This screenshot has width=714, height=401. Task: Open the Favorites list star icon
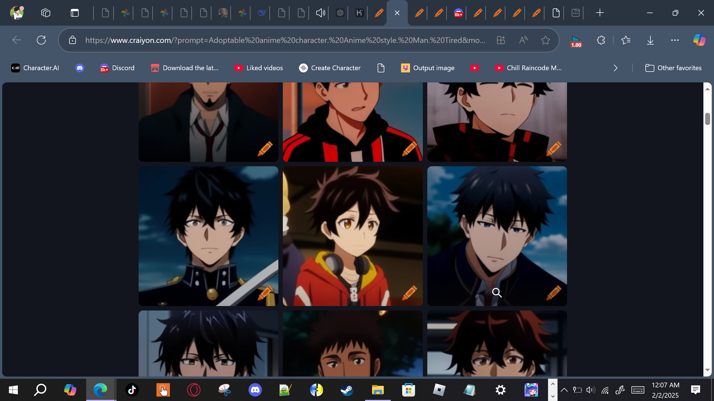(x=626, y=40)
